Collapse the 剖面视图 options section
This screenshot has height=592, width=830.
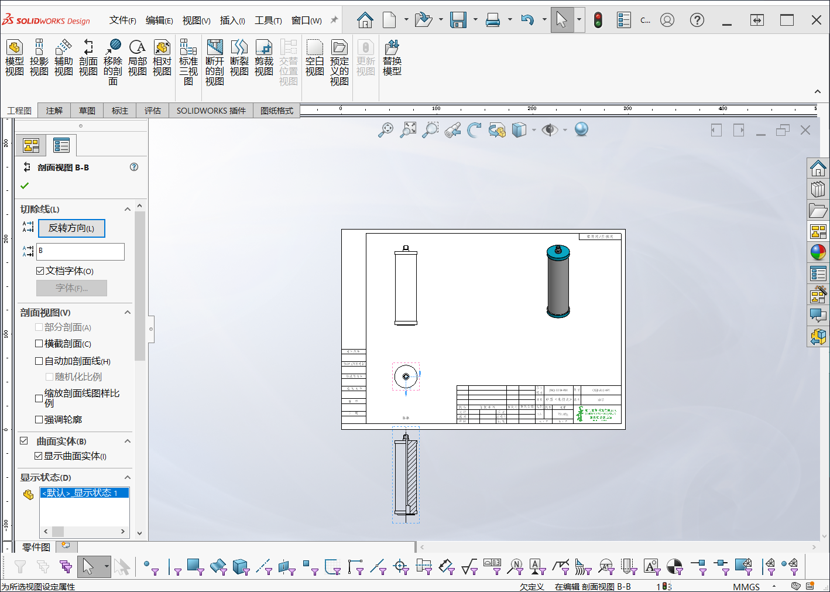(x=128, y=313)
